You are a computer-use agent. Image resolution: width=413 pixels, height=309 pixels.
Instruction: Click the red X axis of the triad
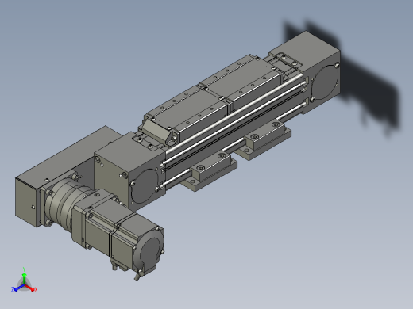coord(29,288)
